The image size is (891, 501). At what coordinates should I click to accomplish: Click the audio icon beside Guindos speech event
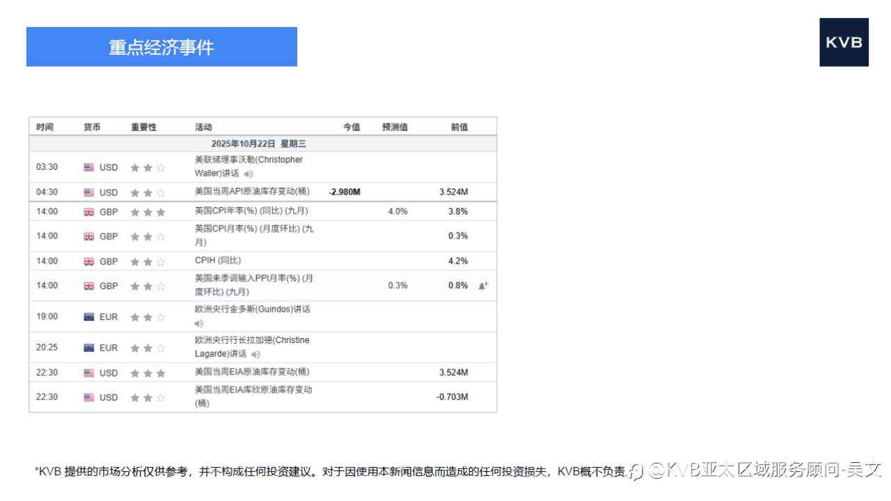(198, 323)
